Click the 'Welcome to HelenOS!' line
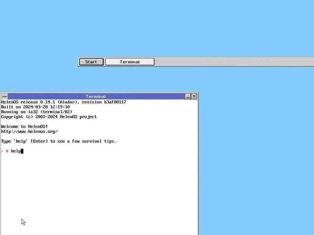This screenshot has height=235, width=314. click(24, 126)
